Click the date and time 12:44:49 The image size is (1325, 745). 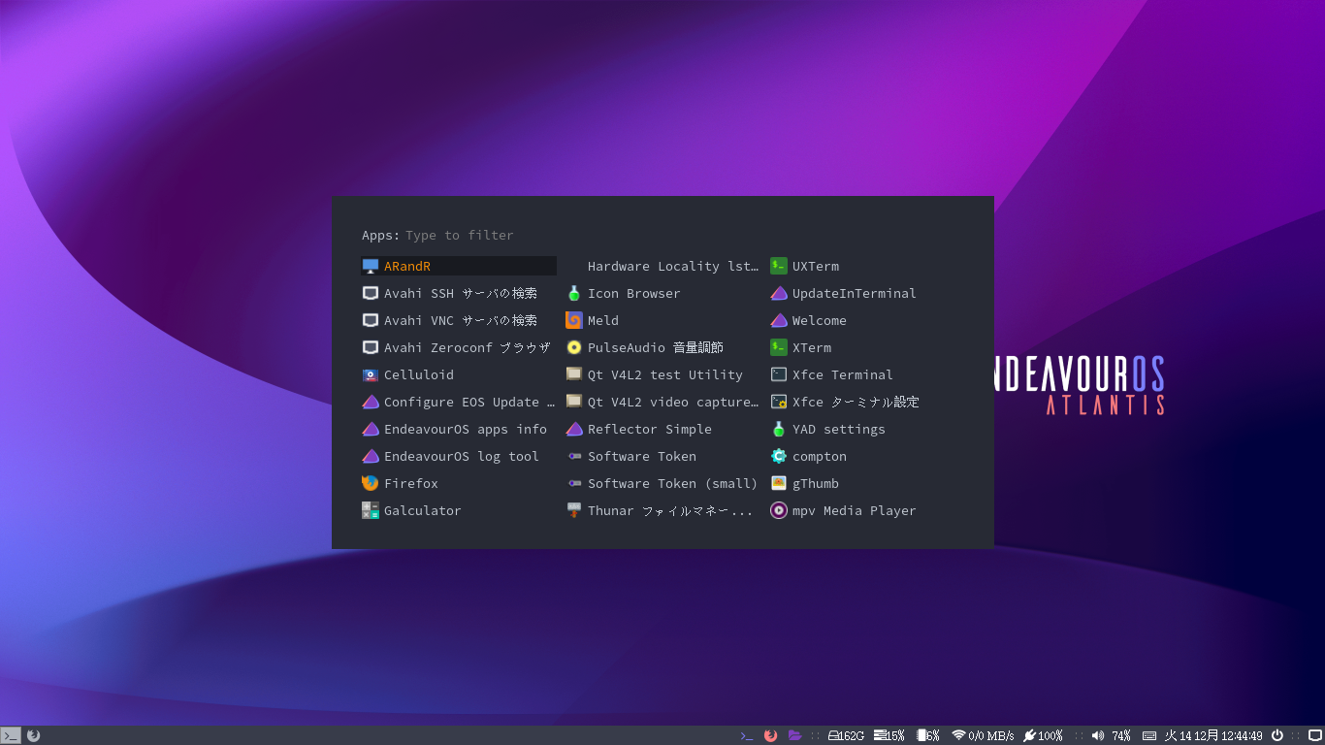tap(1213, 735)
